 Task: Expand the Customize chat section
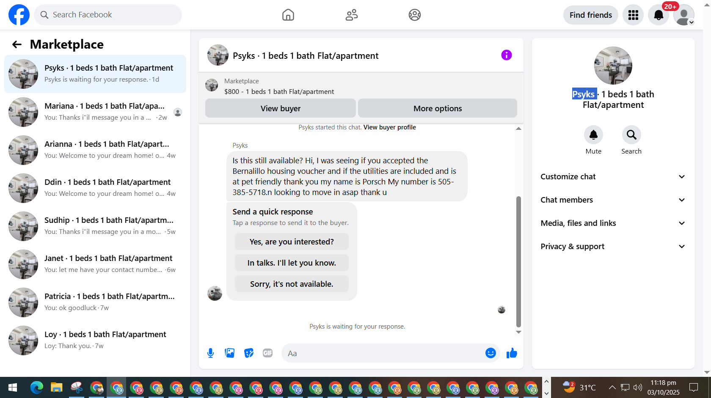pyautogui.click(x=613, y=177)
